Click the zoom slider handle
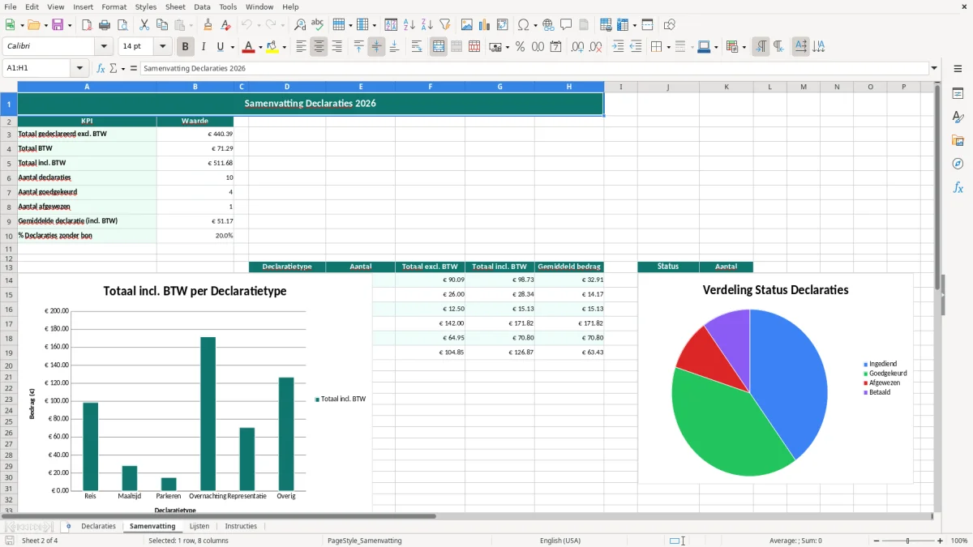Screen dimensions: 973x547 point(908,541)
